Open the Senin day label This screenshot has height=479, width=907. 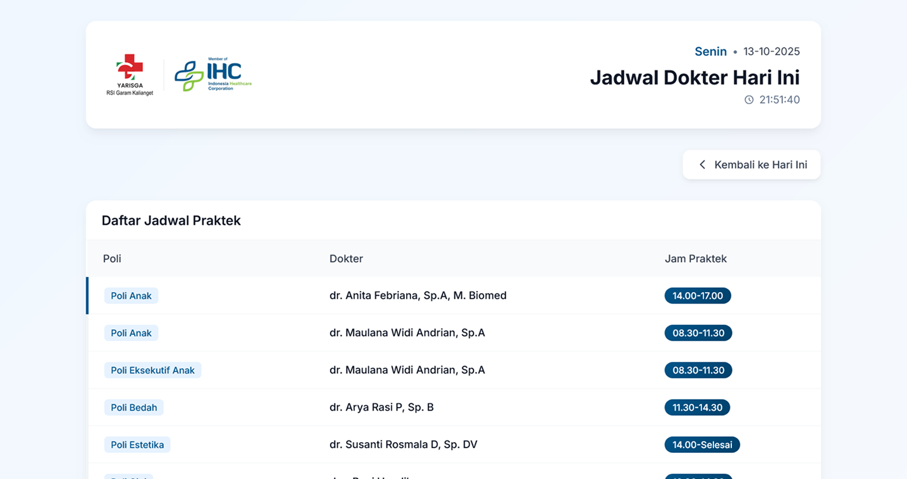click(x=710, y=51)
